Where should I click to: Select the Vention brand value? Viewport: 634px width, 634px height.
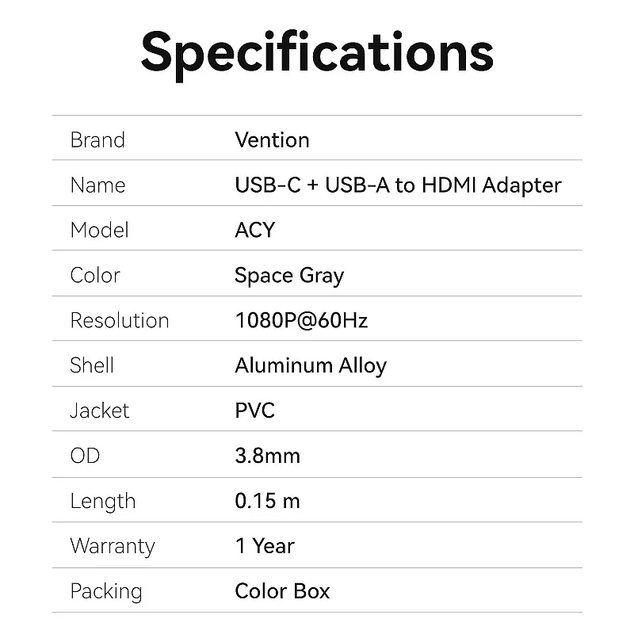(272, 140)
